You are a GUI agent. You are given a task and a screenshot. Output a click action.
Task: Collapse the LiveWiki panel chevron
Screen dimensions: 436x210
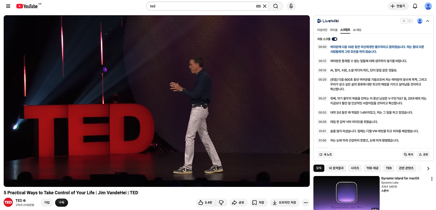point(428,21)
